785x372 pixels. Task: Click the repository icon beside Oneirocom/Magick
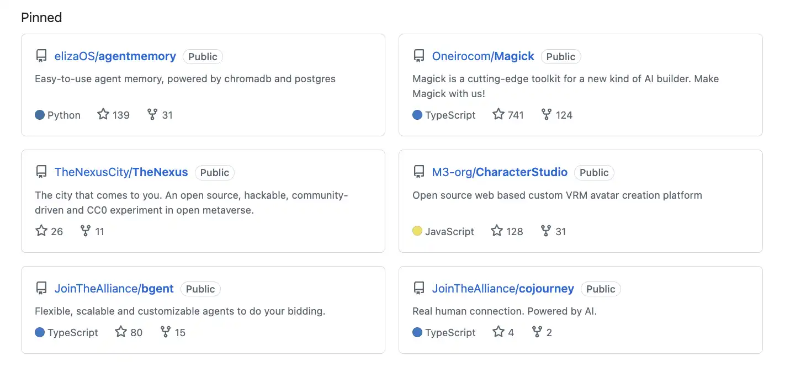tap(419, 55)
